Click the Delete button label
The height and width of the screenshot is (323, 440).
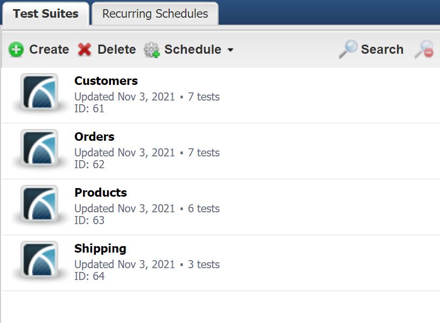[116, 49]
